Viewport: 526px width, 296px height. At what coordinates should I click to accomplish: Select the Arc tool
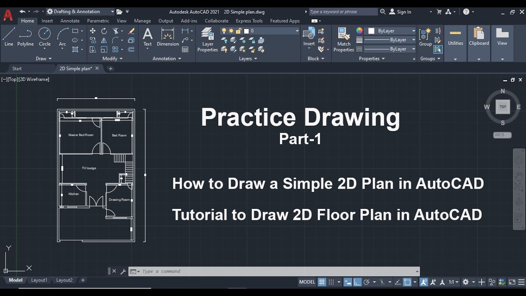click(x=62, y=37)
